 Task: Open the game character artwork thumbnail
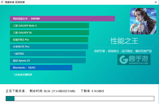click(x=143, y=21)
